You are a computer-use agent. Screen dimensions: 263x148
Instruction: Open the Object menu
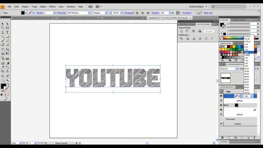click(25, 7)
